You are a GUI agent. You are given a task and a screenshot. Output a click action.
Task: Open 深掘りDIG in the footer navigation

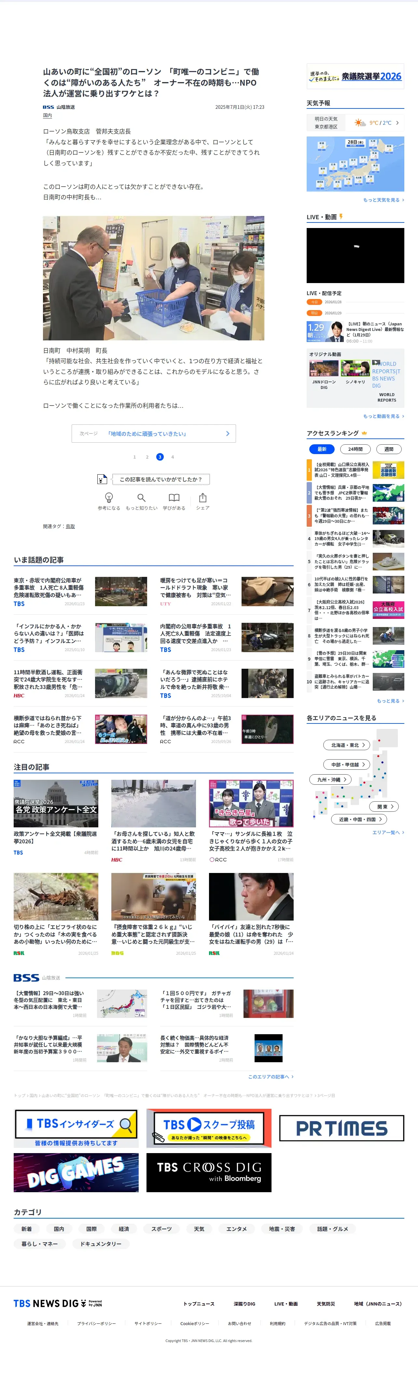click(x=244, y=1304)
